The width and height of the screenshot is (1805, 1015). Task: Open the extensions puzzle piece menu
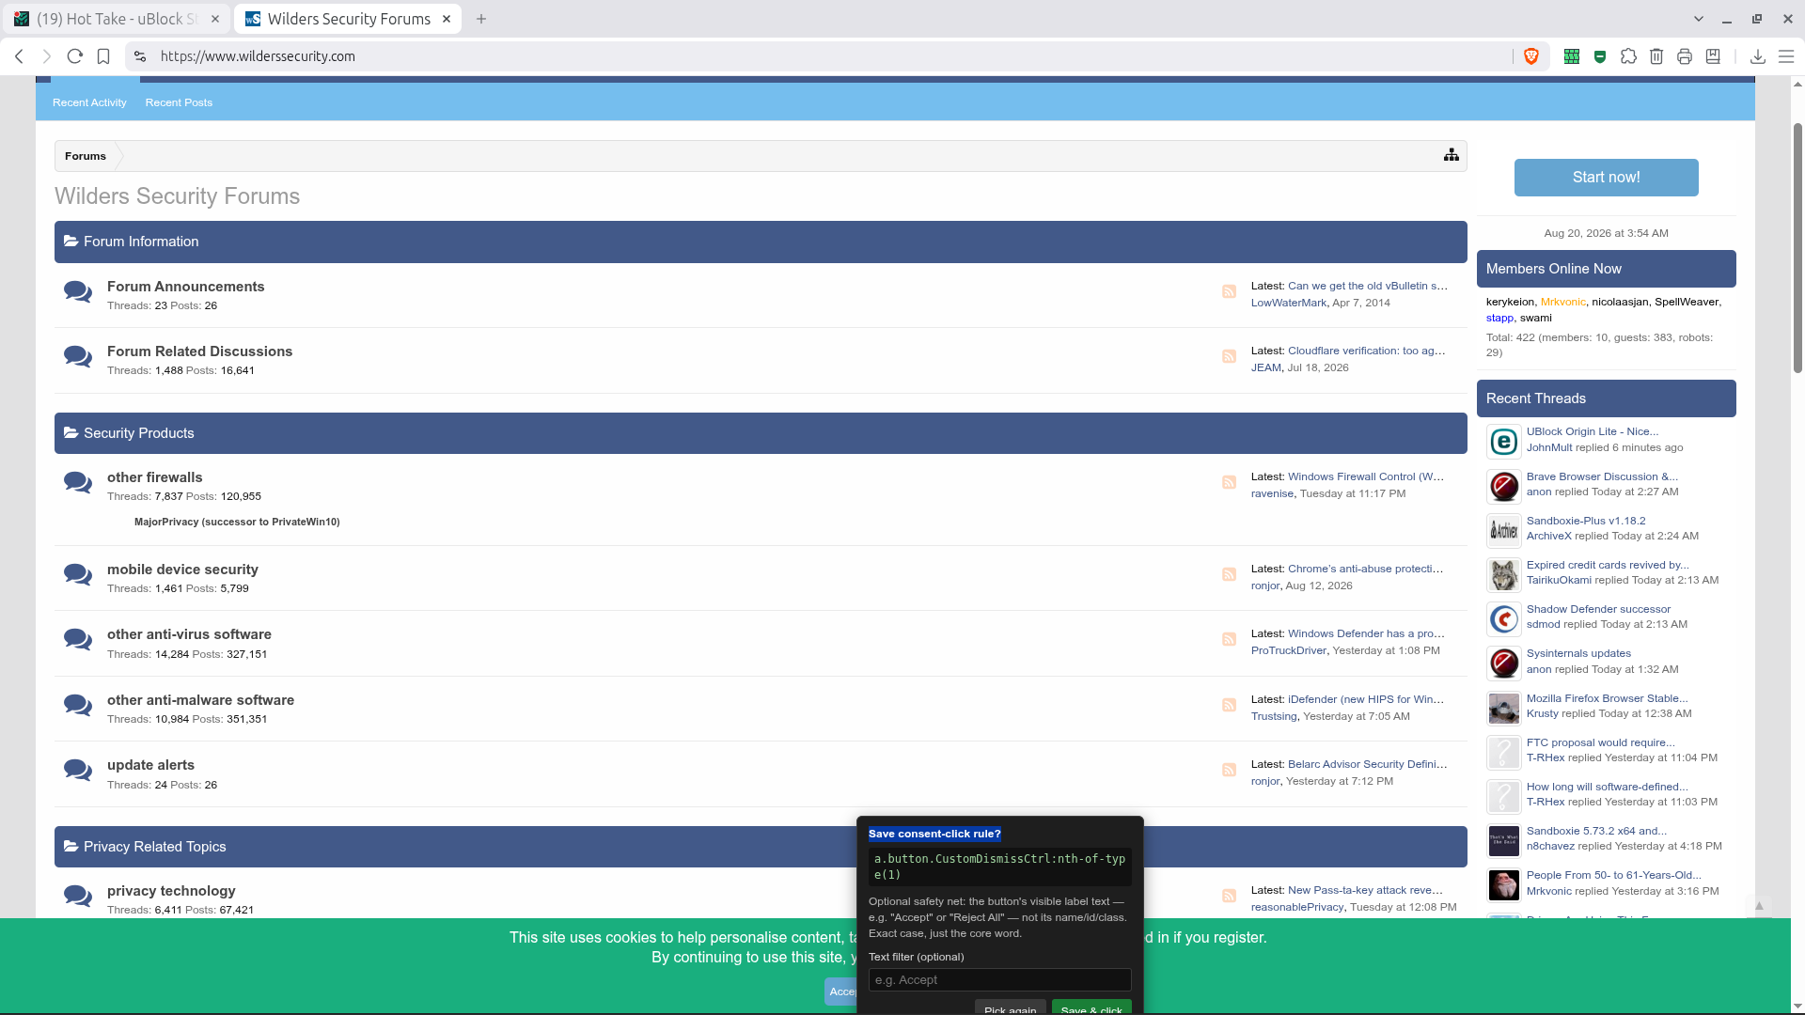(1628, 56)
